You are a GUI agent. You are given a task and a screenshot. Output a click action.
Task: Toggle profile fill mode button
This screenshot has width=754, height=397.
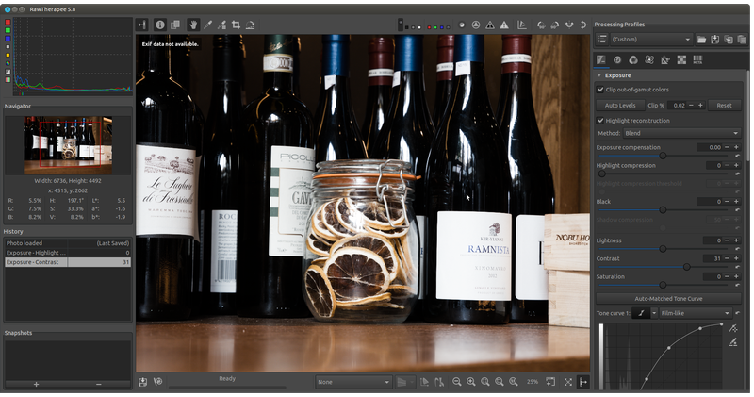coord(601,40)
